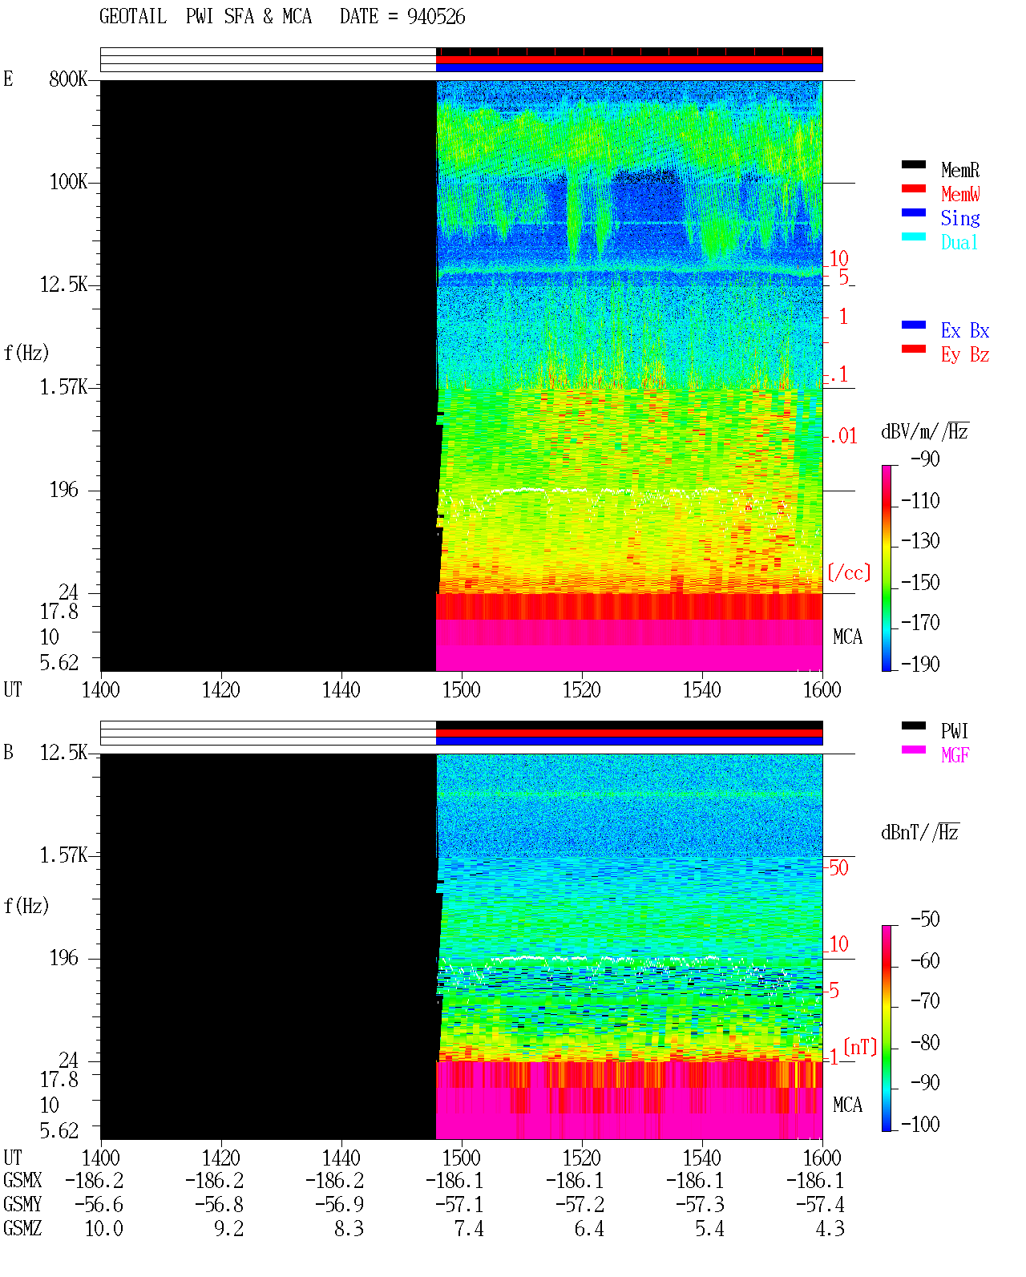Click the "GSMX" row label
Screen dimensions: 1026x1277
22,1181
